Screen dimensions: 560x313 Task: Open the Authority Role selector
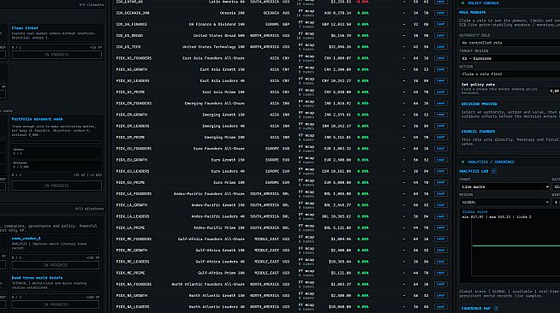click(x=509, y=43)
